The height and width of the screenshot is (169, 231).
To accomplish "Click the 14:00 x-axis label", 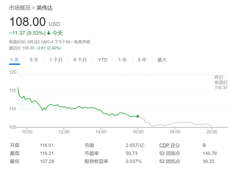I will 101,132.
